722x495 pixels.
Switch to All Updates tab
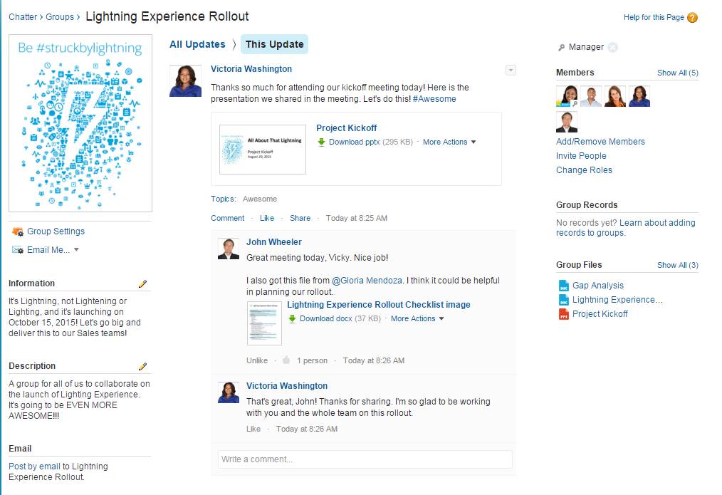tap(197, 44)
